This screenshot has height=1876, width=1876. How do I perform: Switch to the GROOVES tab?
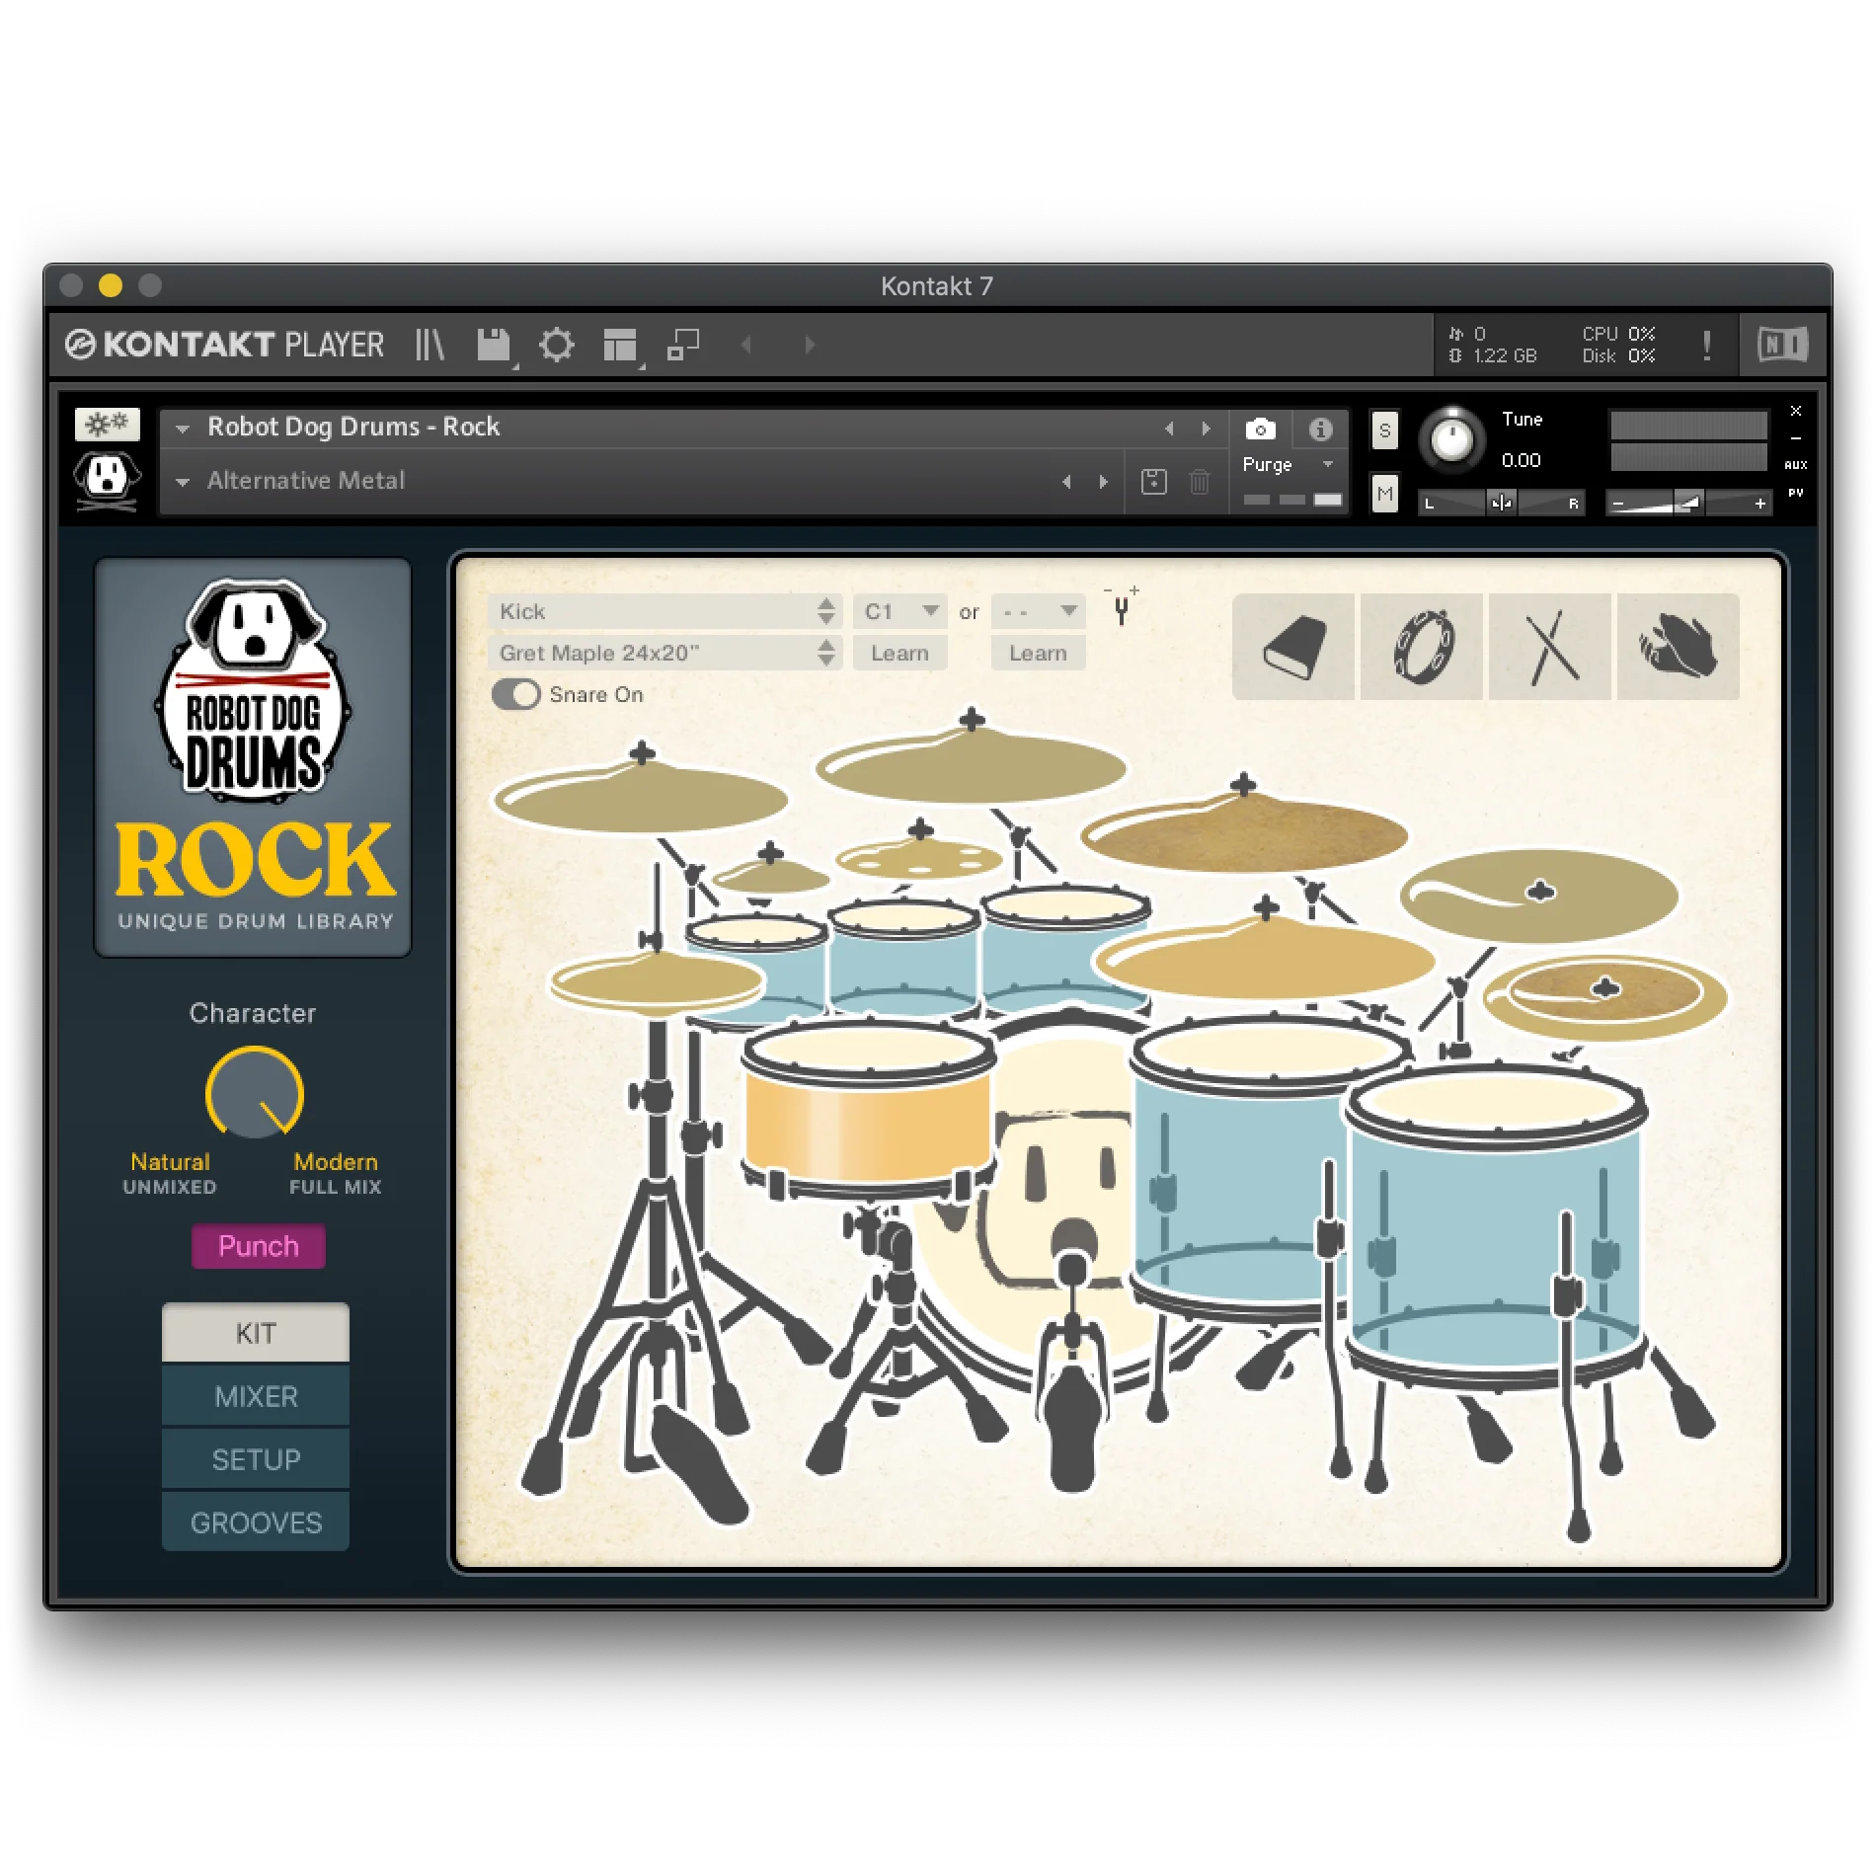256,1524
